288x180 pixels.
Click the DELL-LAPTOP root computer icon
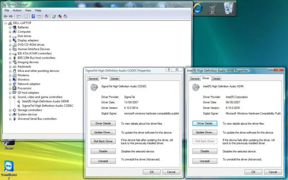coord(10,23)
